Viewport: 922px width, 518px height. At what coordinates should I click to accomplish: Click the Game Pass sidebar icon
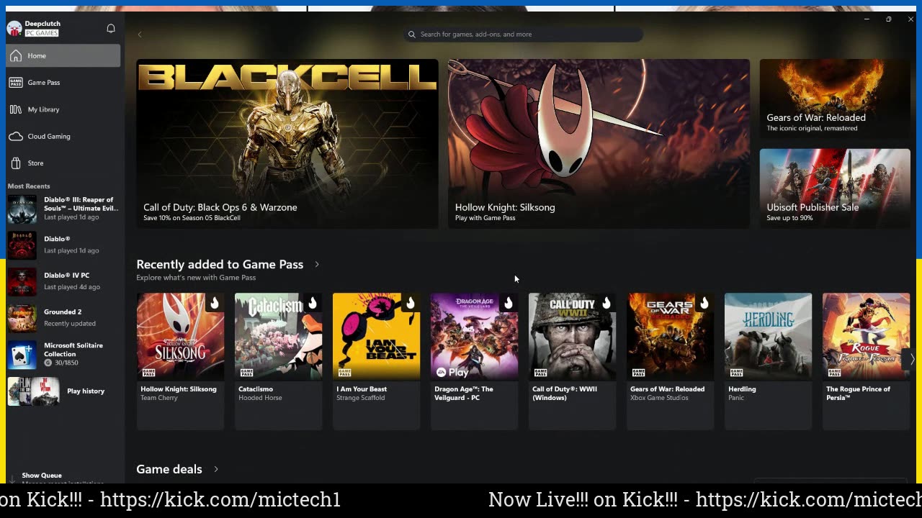point(16,83)
